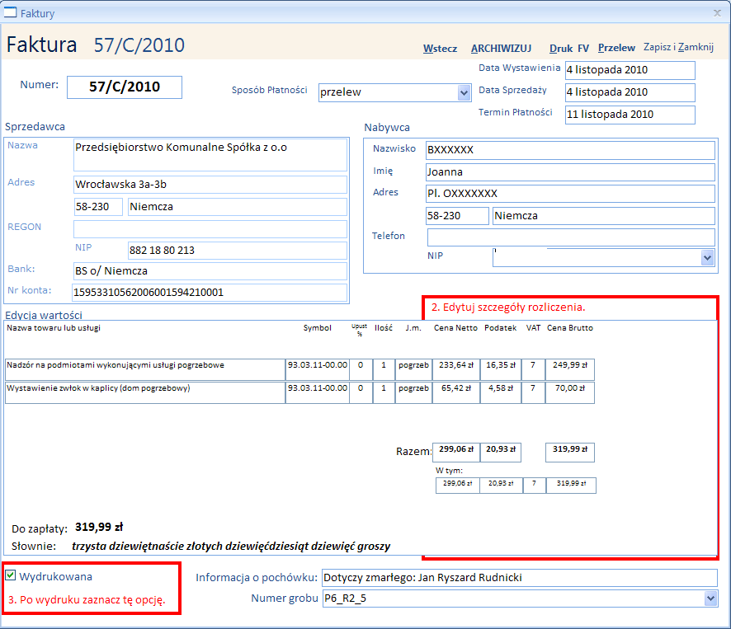The height and width of the screenshot is (629, 731).
Task: Click Upust 0 cell in the Nadzór row
Action: tap(361, 369)
